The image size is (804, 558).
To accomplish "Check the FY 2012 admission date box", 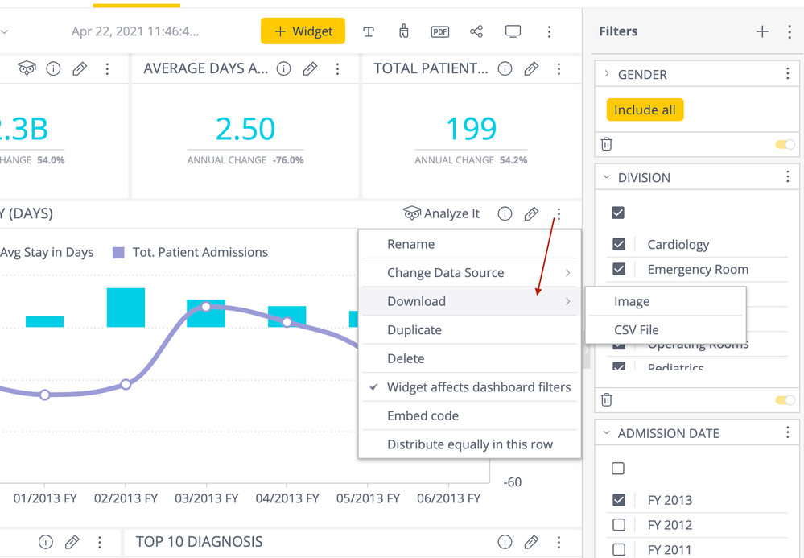I will (x=619, y=525).
